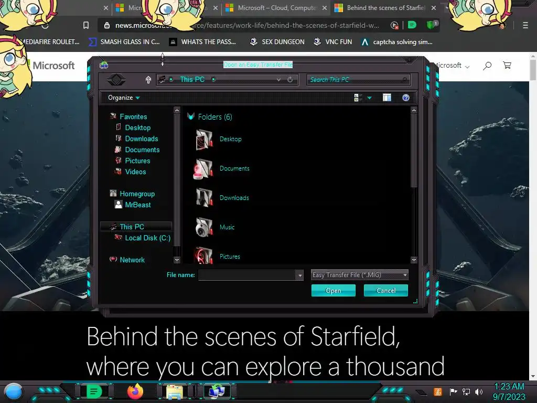Click the Start orb on taskbar
Image resolution: width=537 pixels, height=403 pixels.
[x=13, y=391]
